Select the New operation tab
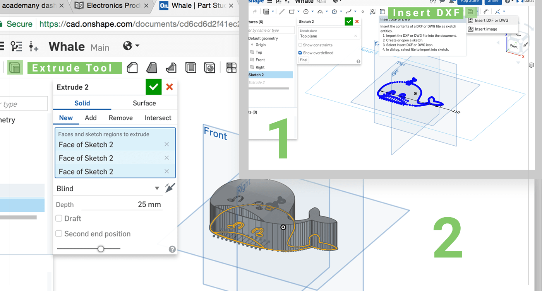Viewport: 542px width, 291px height. pyautogui.click(x=66, y=118)
